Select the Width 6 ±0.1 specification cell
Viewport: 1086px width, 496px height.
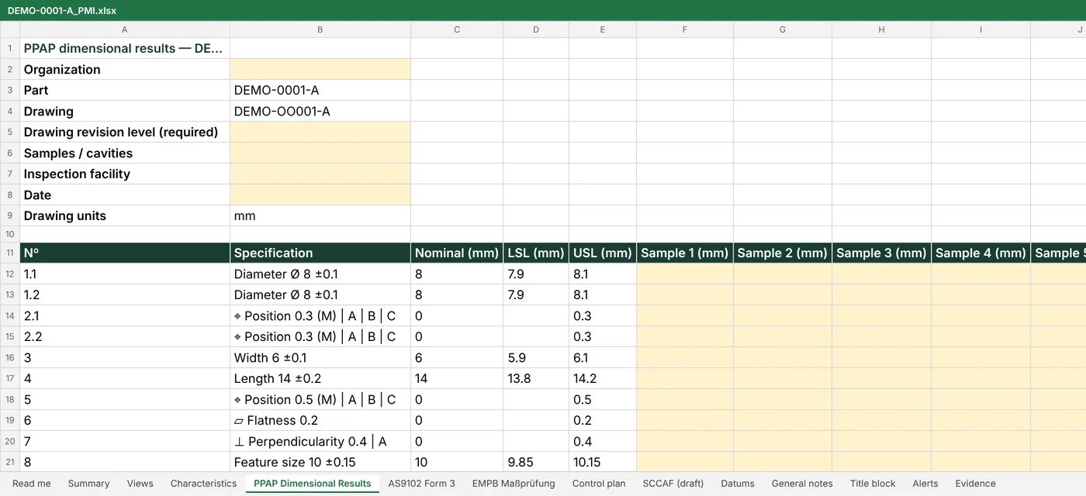click(320, 357)
